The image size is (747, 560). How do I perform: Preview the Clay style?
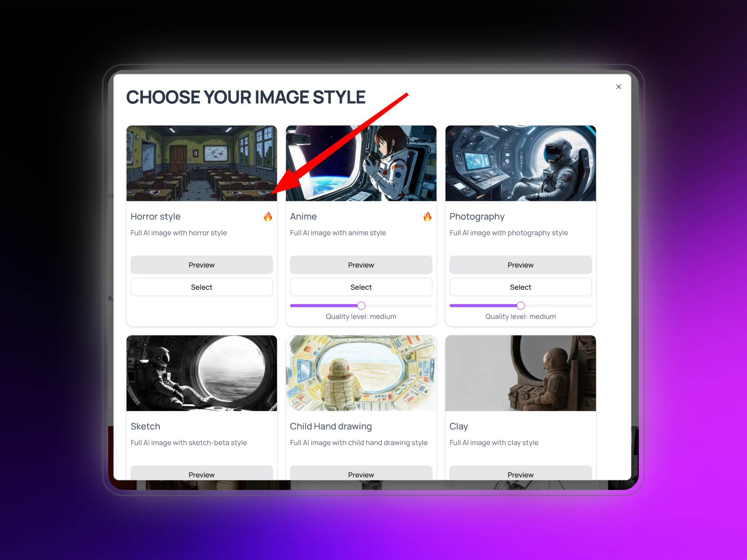[521, 473]
